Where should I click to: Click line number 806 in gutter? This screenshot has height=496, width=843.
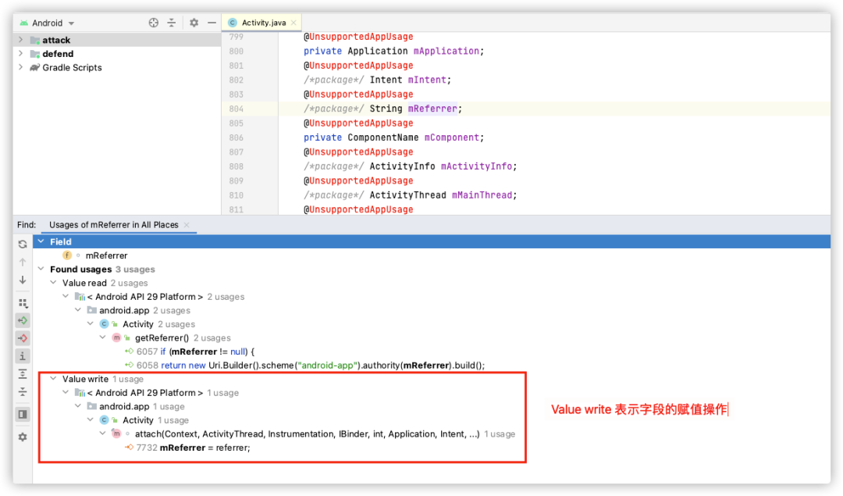236,137
